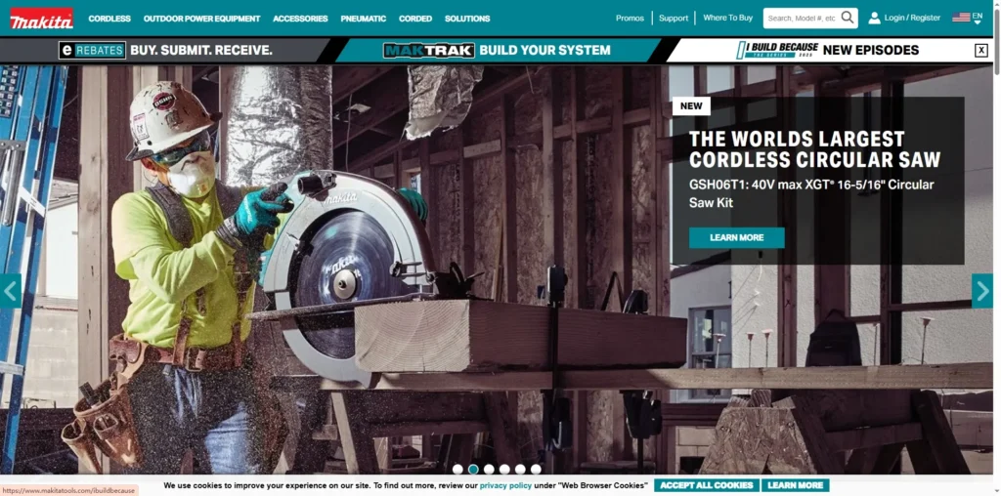Expand the Accessories menu
Image resolution: width=1001 pixels, height=496 pixels.
(x=300, y=19)
